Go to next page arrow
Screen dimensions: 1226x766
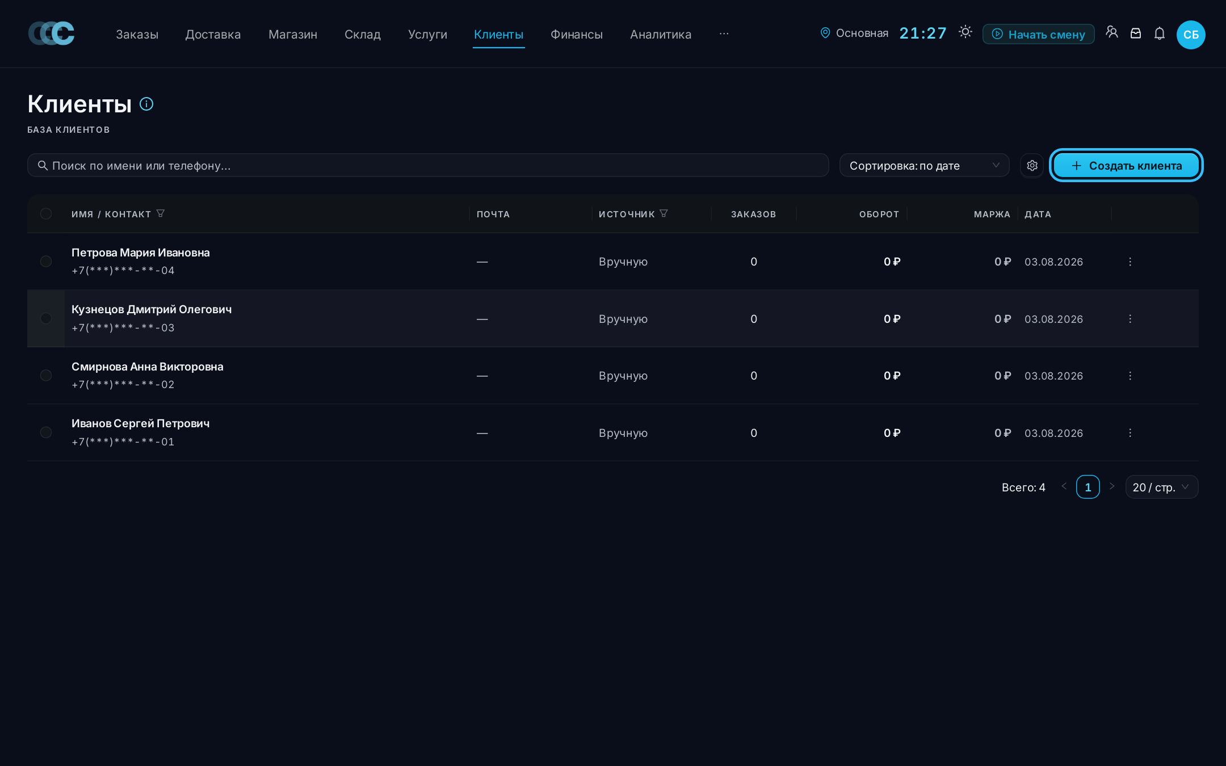(x=1112, y=486)
